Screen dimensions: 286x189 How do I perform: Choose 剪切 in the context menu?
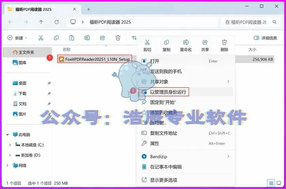click(147, 46)
